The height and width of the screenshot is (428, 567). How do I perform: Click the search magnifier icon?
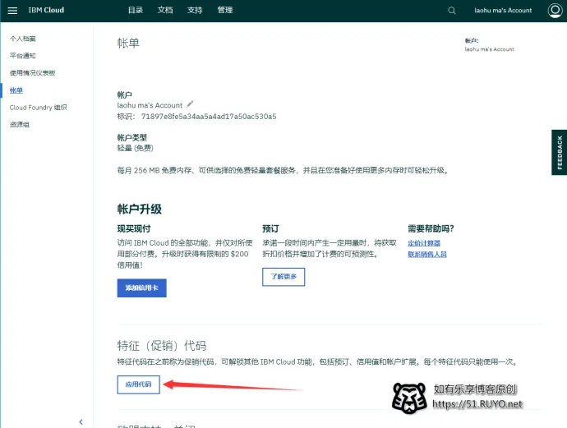[452, 11]
